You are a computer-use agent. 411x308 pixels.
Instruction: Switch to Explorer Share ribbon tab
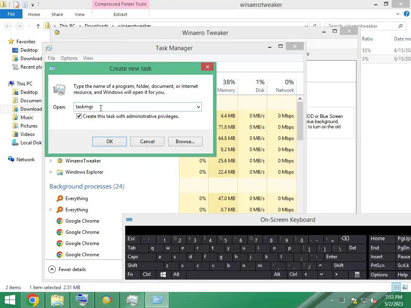pos(57,14)
